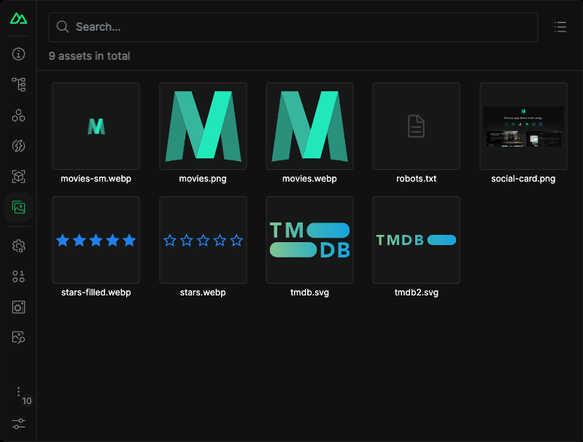Click the robots.txt file name
The width and height of the screenshot is (583, 442).
tap(417, 179)
